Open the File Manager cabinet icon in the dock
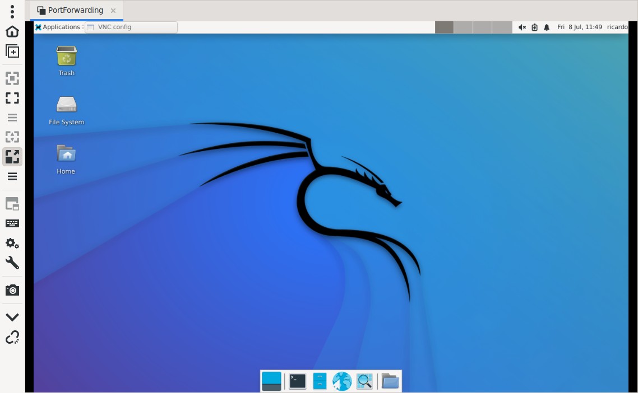This screenshot has width=638, height=393. [x=320, y=381]
